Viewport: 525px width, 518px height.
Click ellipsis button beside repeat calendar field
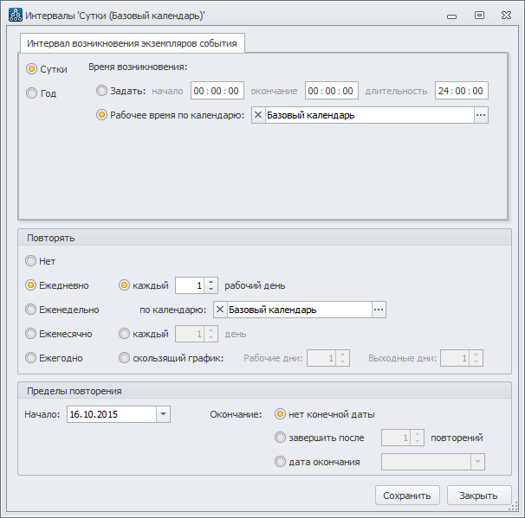tap(378, 310)
